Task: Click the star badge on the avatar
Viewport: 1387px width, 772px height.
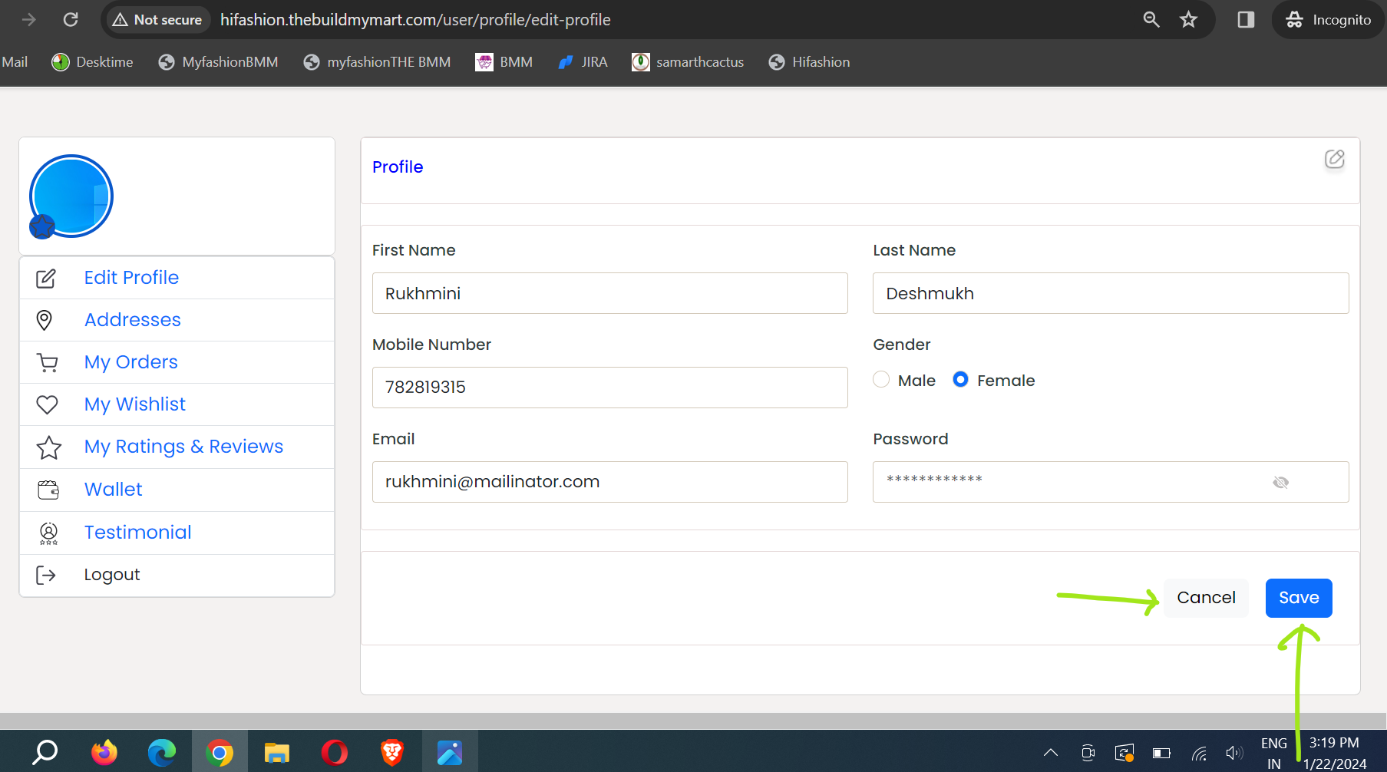Action: tap(42, 226)
